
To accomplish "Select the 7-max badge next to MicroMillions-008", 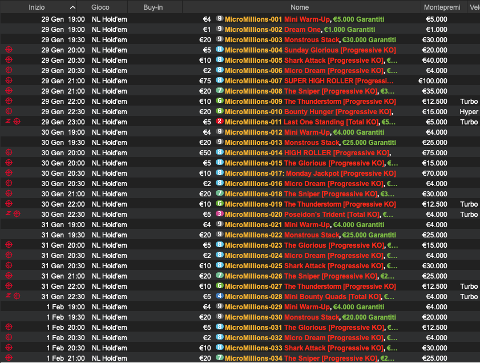I will [219, 90].
